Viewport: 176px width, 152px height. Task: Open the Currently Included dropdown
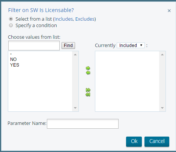tap(131, 45)
